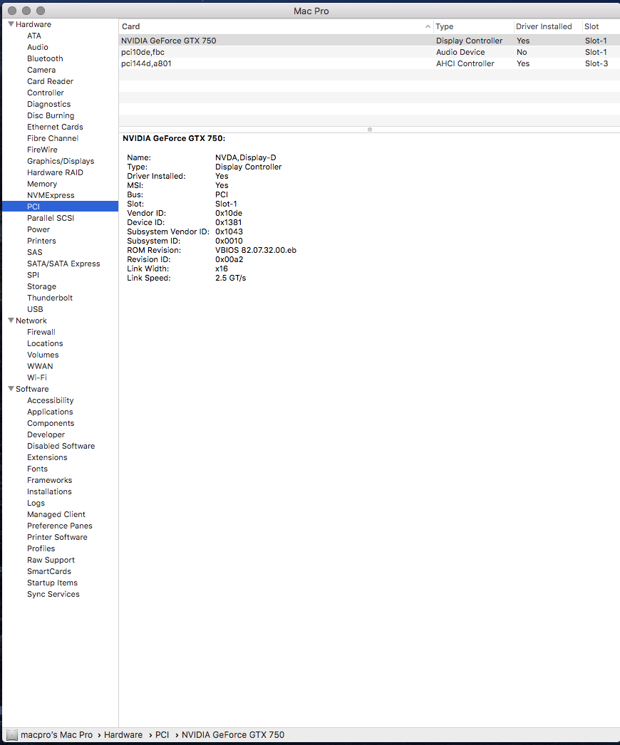Select Bluetooth in the sidebar
This screenshot has height=745, width=620.
click(45, 58)
